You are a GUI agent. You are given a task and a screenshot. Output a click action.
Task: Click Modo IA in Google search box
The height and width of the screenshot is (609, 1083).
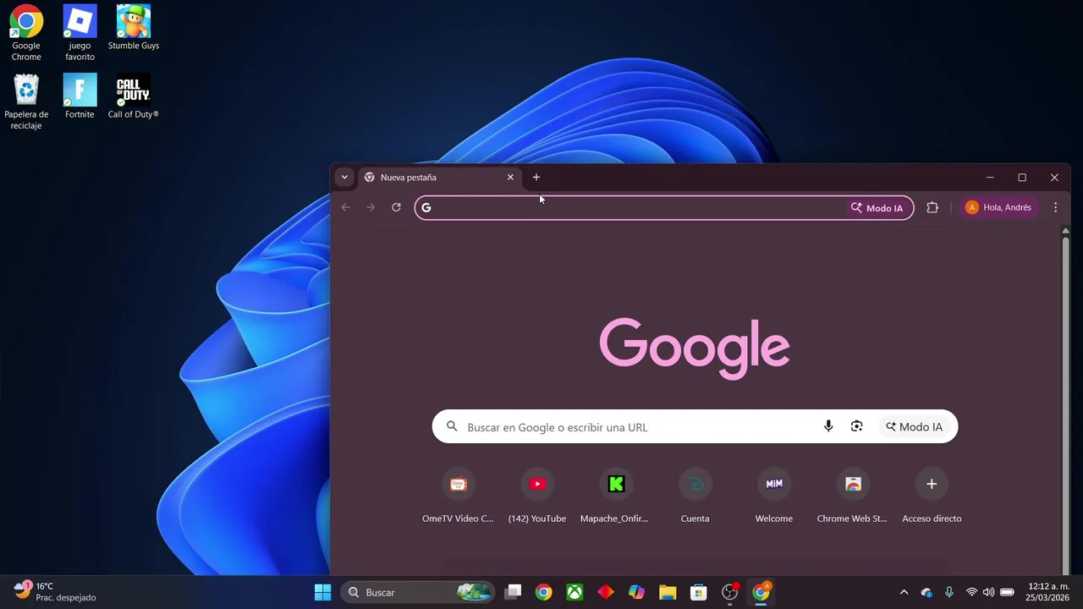(x=915, y=427)
